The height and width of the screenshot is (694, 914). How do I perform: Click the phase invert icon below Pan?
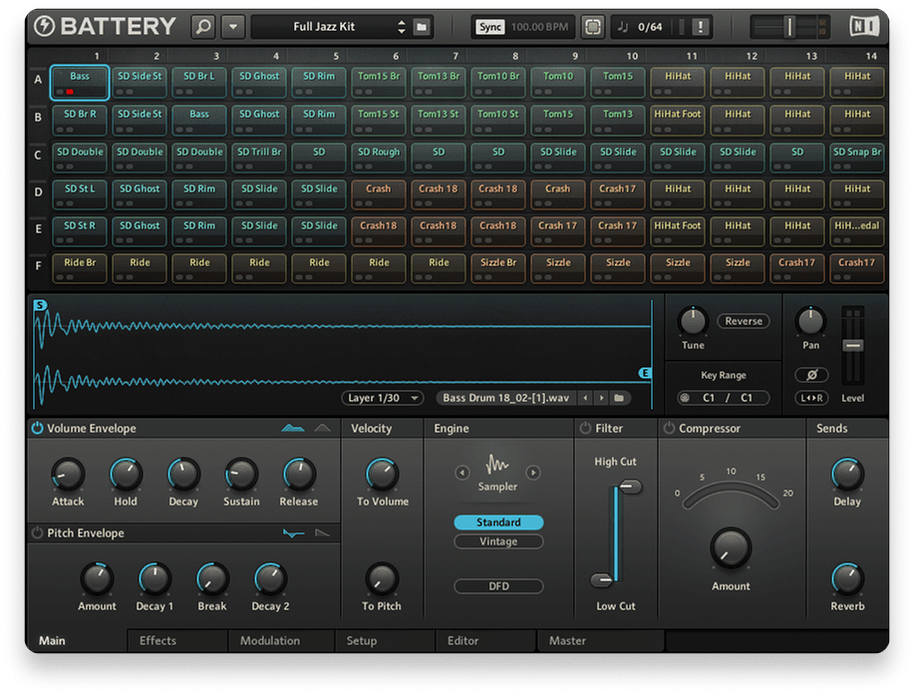click(811, 375)
